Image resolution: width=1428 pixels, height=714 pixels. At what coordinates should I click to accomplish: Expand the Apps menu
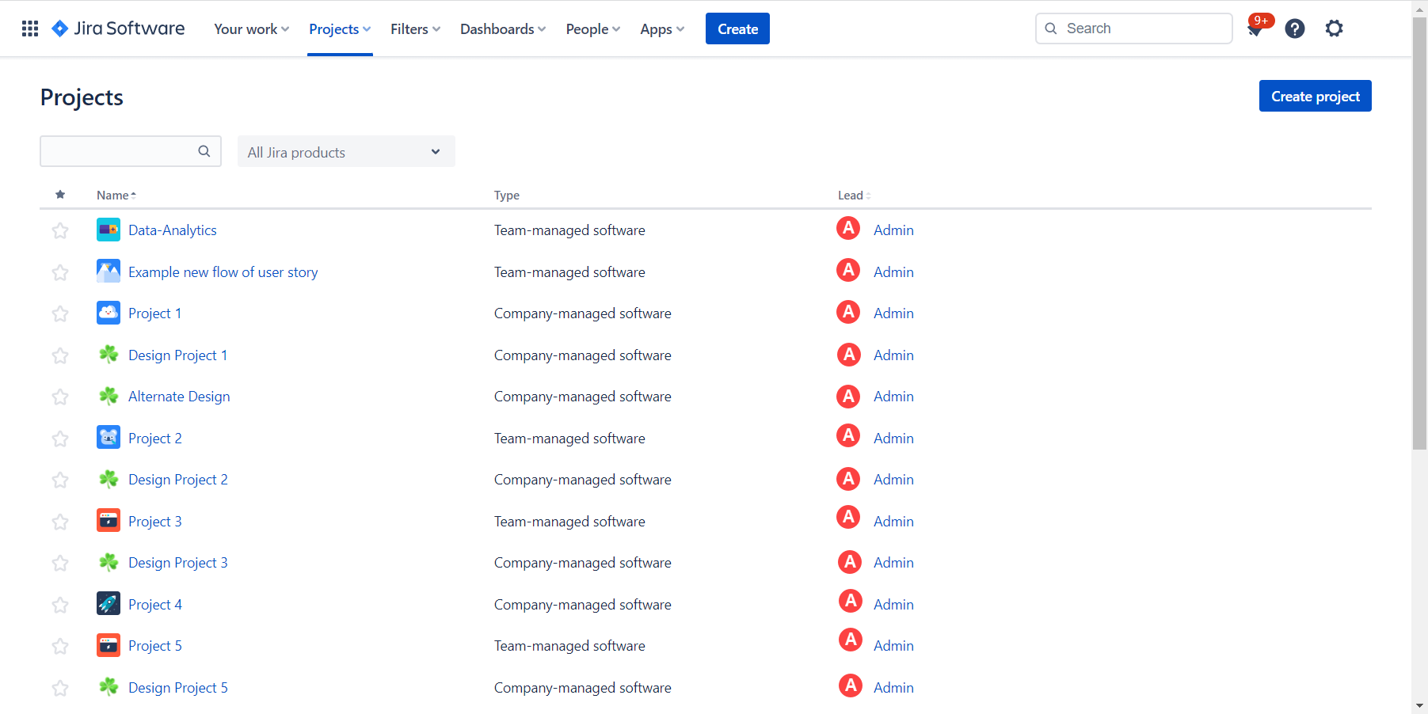pos(662,28)
